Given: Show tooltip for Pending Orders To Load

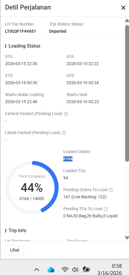Looking at the screenshot, I should tap(111, 190).
